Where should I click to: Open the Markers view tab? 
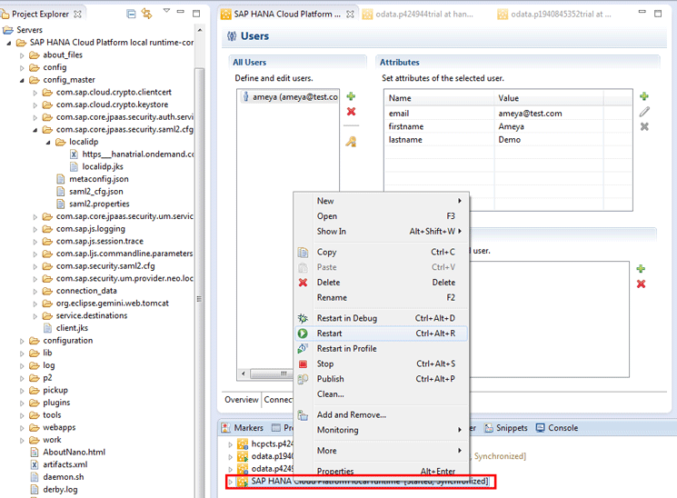click(x=243, y=428)
